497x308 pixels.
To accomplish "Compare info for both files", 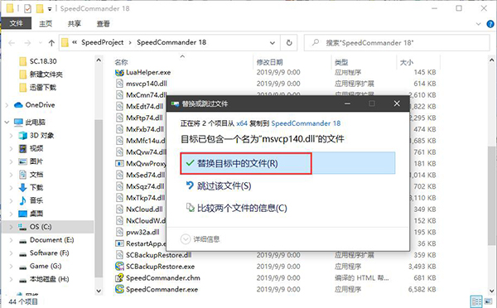I will [236, 208].
